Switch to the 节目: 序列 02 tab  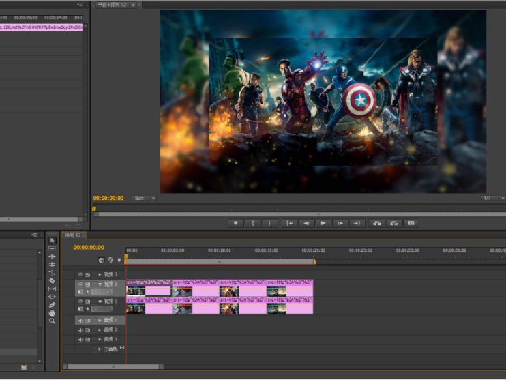coord(113,5)
